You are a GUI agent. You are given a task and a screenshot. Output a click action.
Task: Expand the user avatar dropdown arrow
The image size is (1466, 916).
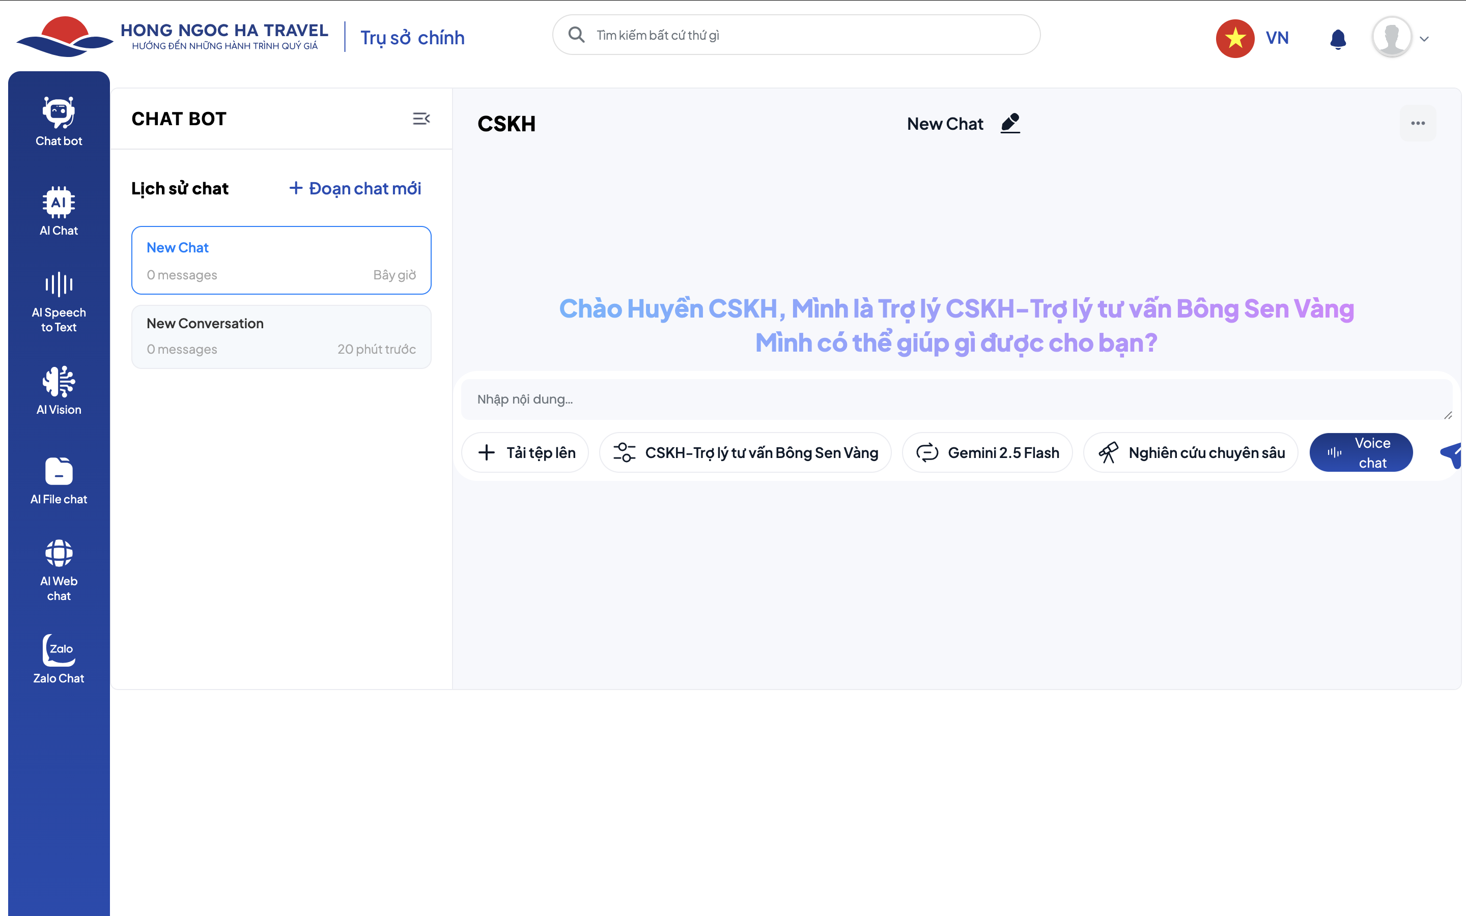point(1424,39)
